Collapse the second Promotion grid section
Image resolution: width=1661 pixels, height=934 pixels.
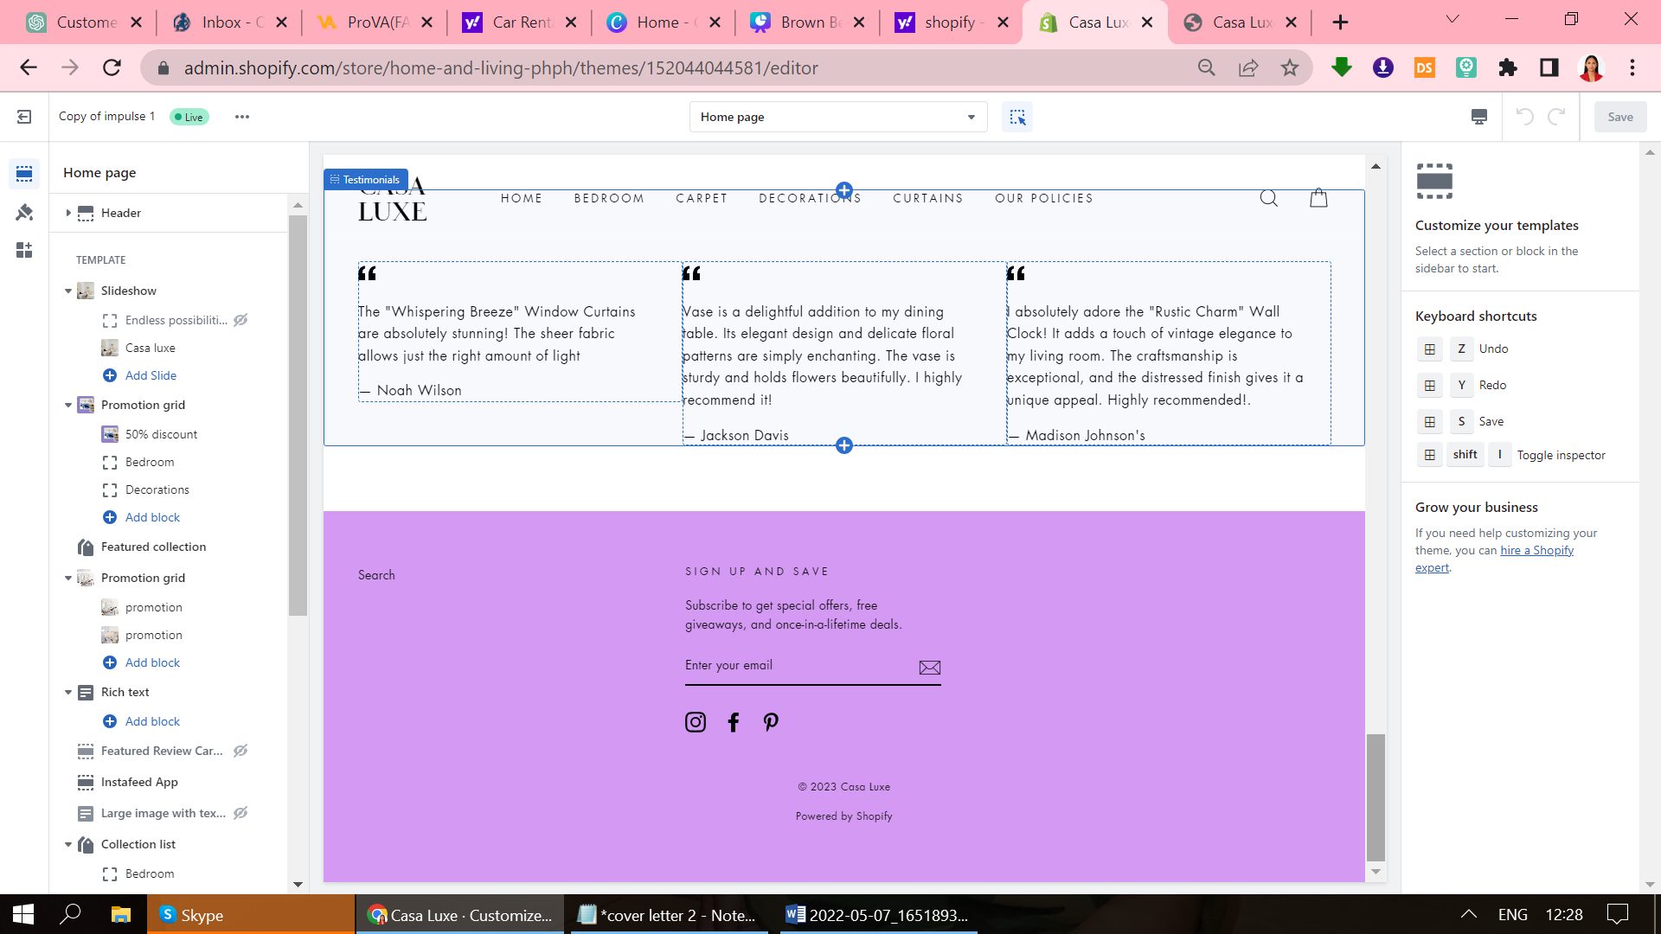tap(68, 578)
